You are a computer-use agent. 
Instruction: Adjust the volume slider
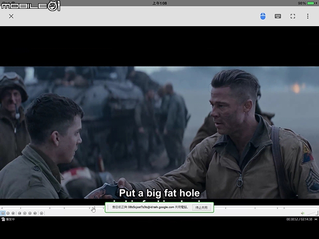[x=311, y=213]
